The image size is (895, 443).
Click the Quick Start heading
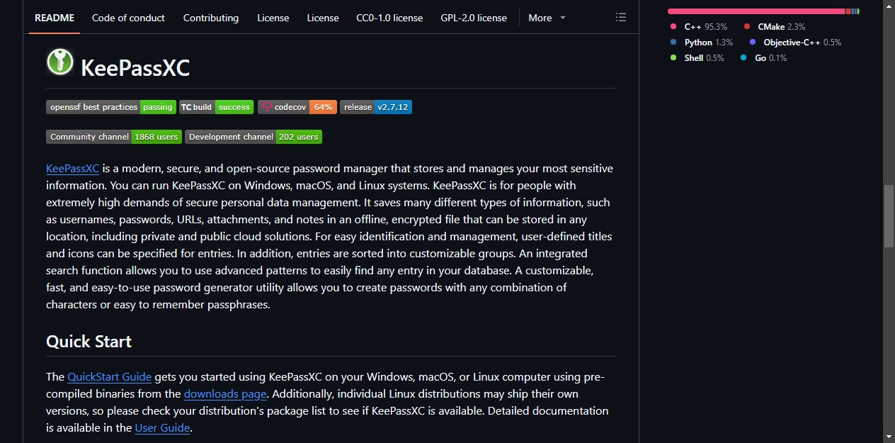click(x=89, y=342)
